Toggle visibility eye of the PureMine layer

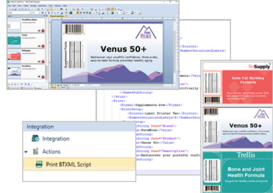pyautogui.click(x=39, y=77)
